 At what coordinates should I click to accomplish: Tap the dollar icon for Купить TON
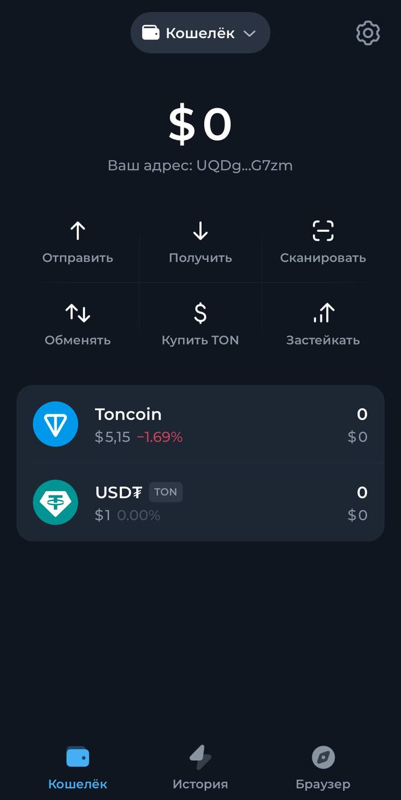coord(200,312)
